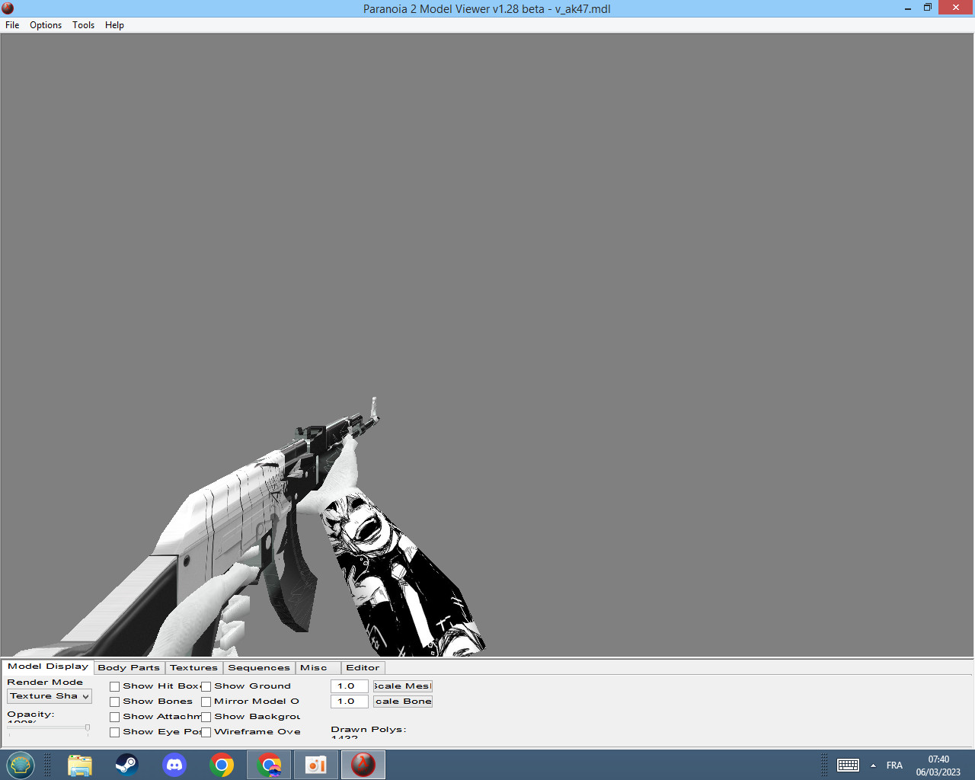This screenshot has height=780, width=975.
Task: Enable the Show Bones checkbox
Action: [115, 701]
